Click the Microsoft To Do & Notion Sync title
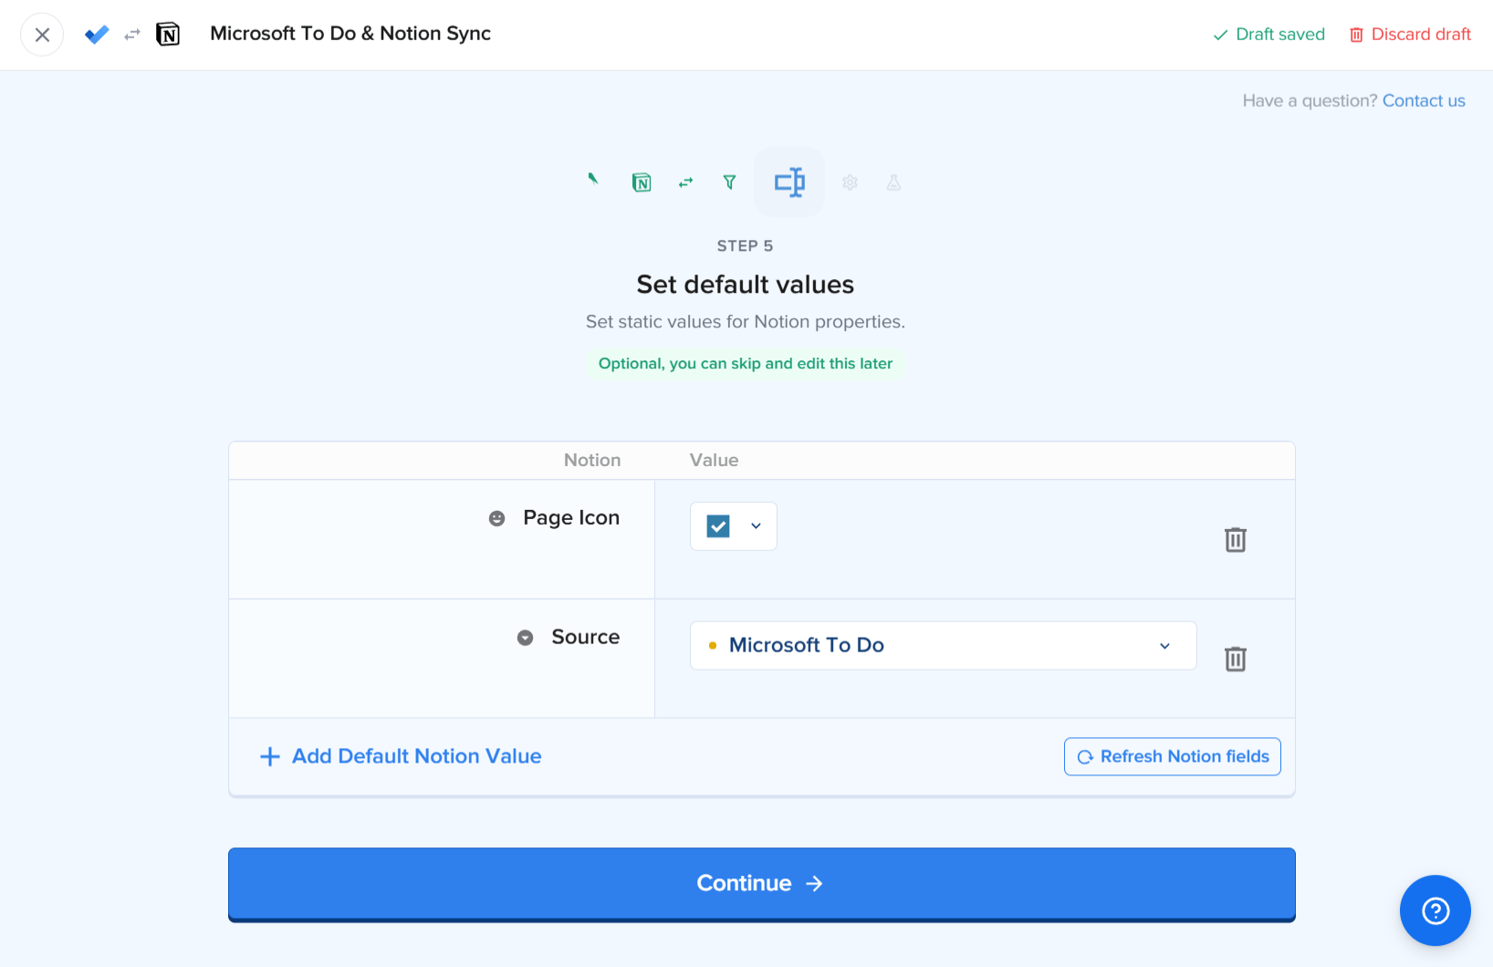 click(x=350, y=34)
